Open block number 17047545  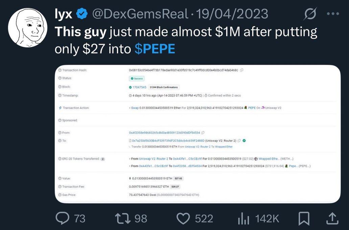(139, 87)
